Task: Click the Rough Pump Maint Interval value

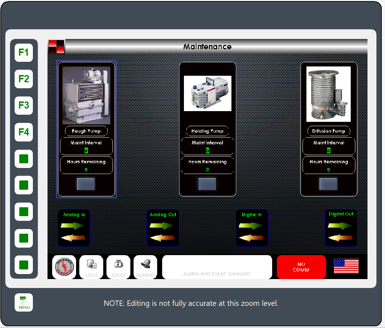Action: tap(86, 151)
